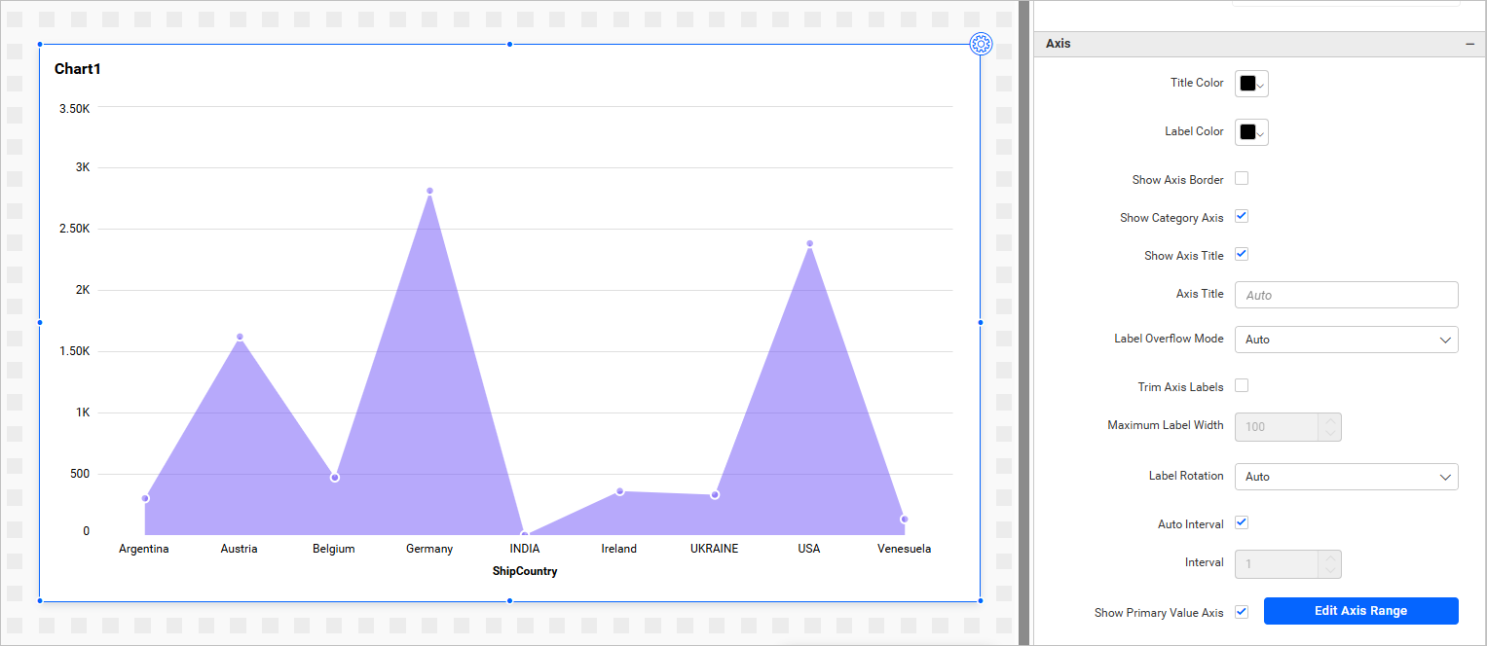Expand Label Overflow Mode dropdown
This screenshot has height=646, width=1487.
pos(1346,340)
